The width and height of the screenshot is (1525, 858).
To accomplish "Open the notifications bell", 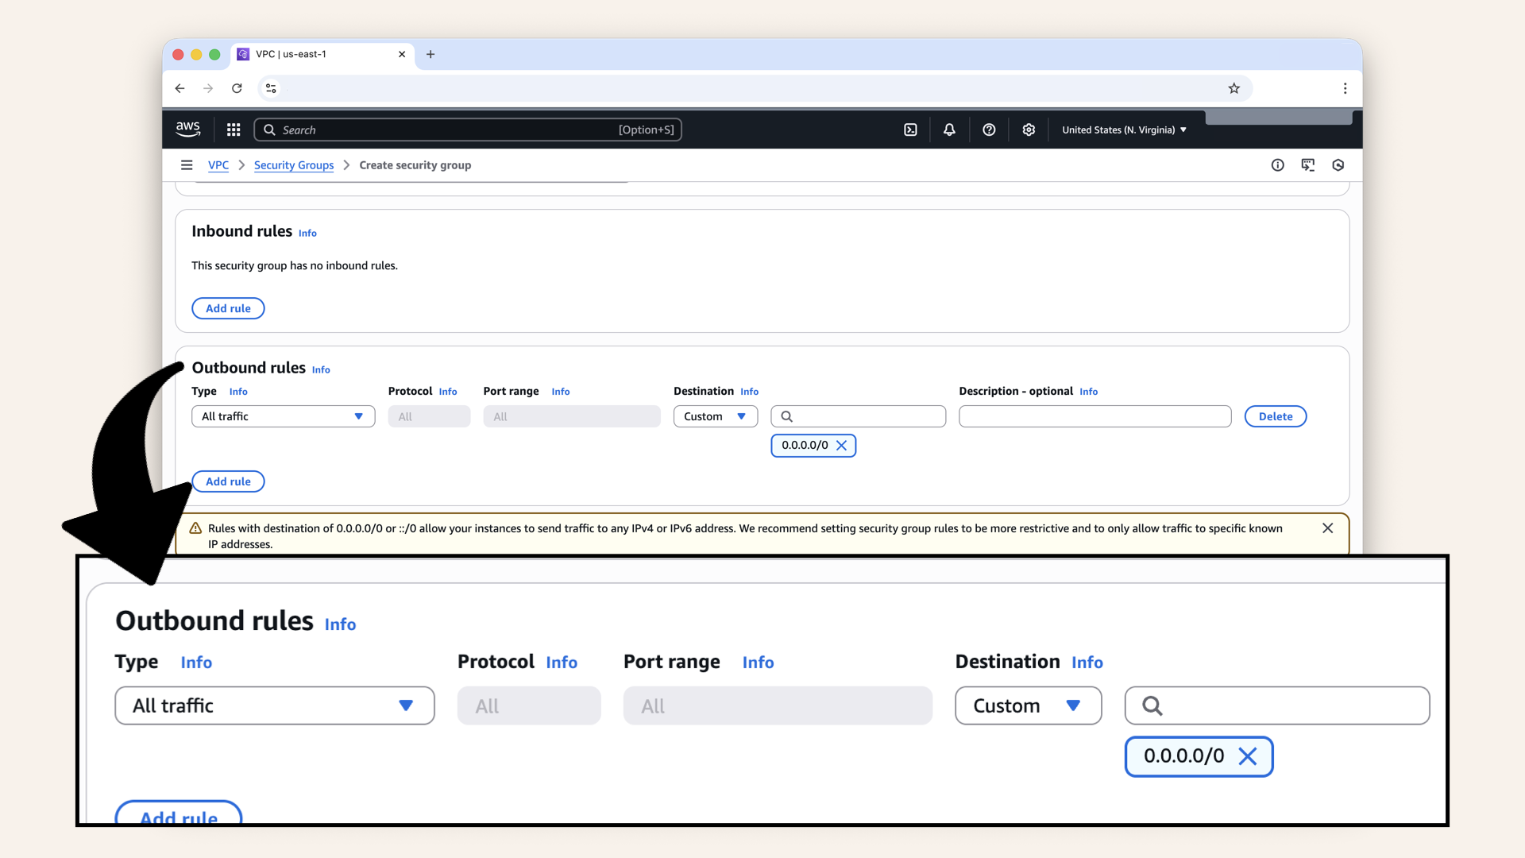I will 949,129.
